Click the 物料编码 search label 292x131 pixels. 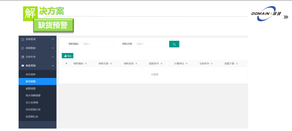click(73, 44)
